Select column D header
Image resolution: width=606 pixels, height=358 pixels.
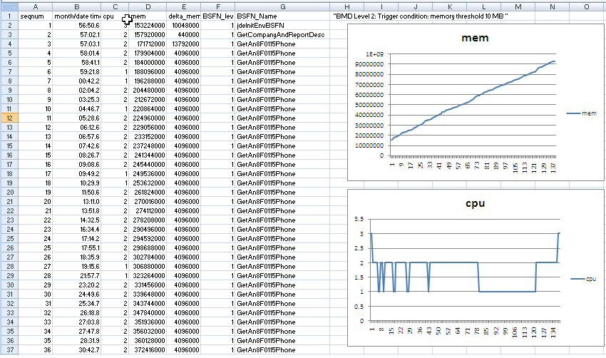tap(148, 5)
